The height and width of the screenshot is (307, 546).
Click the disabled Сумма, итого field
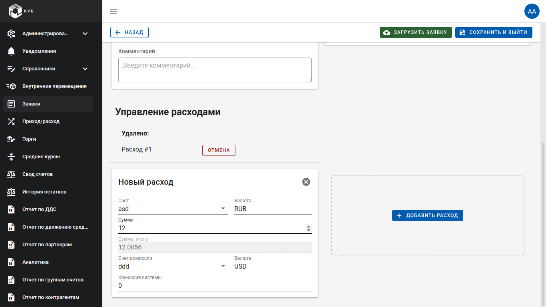pos(215,247)
